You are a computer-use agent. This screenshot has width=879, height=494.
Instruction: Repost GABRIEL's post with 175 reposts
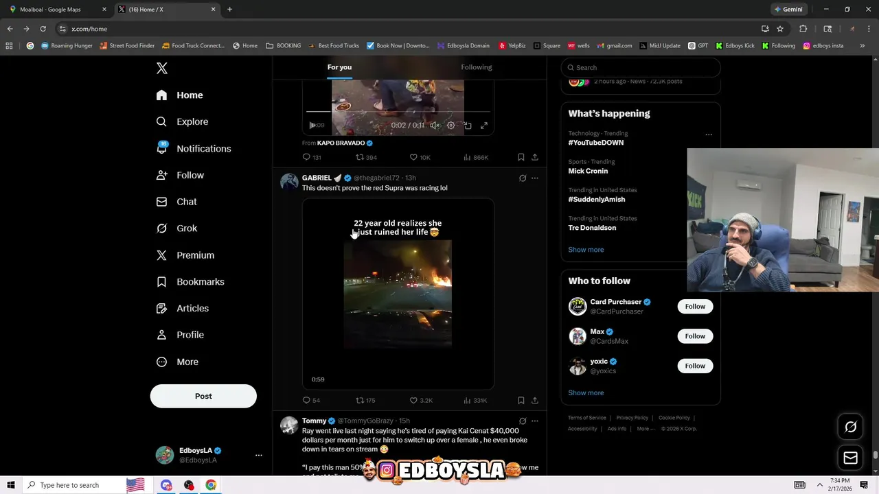pyautogui.click(x=365, y=400)
